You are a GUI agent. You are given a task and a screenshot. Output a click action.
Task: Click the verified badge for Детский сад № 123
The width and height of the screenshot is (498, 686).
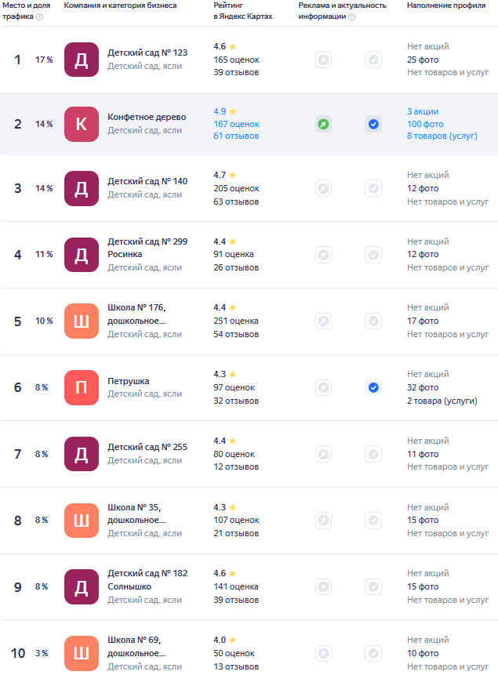373,60
